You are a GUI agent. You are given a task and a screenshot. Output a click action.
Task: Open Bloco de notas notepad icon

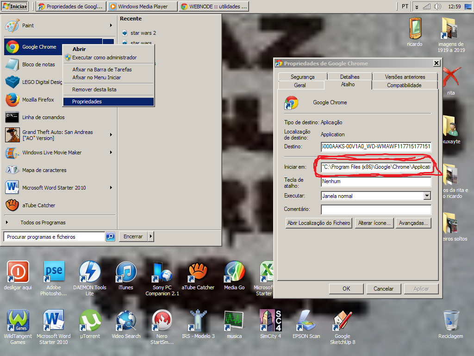click(x=12, y=64)
